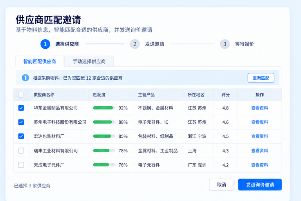The image size is (301, 201).
Task: Click the 76% match progress bar
Action: [104, 165]
